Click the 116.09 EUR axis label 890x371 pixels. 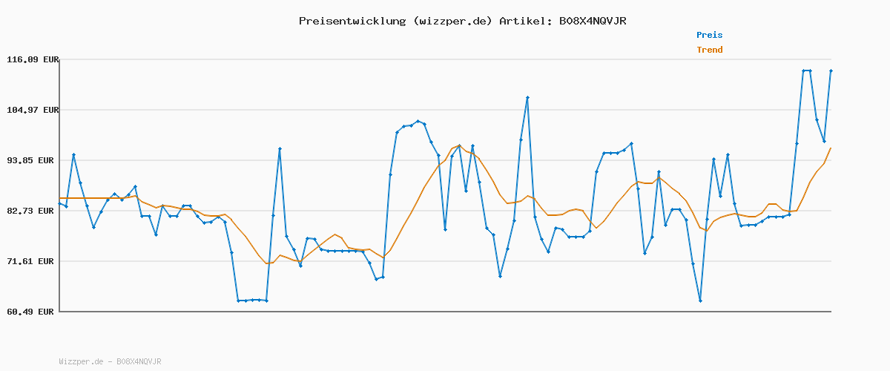(x=32, y=59)
